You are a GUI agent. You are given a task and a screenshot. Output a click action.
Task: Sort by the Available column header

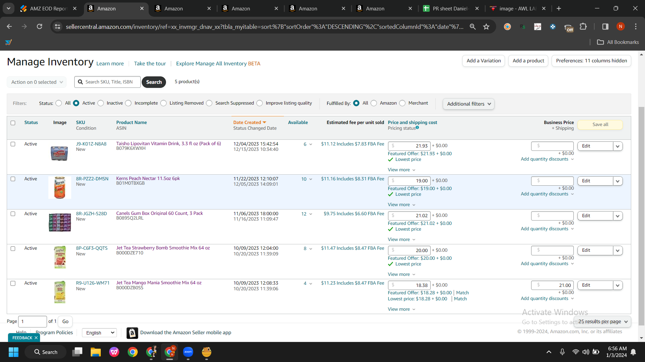click(298, 122)
